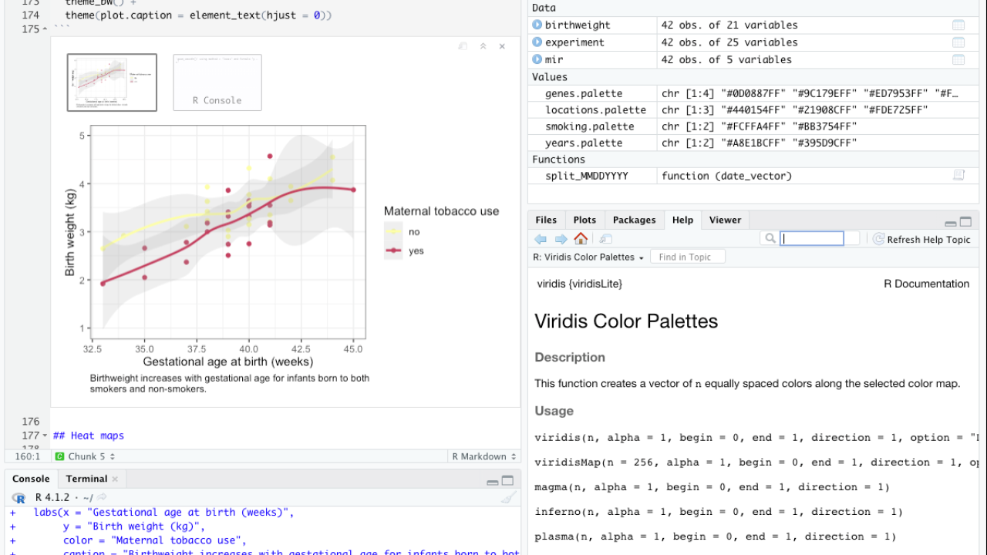The height and width of the screenshot is (555, 987).
Task: Open birthweight in data viewer grid icon
Action: coord(958,25)
